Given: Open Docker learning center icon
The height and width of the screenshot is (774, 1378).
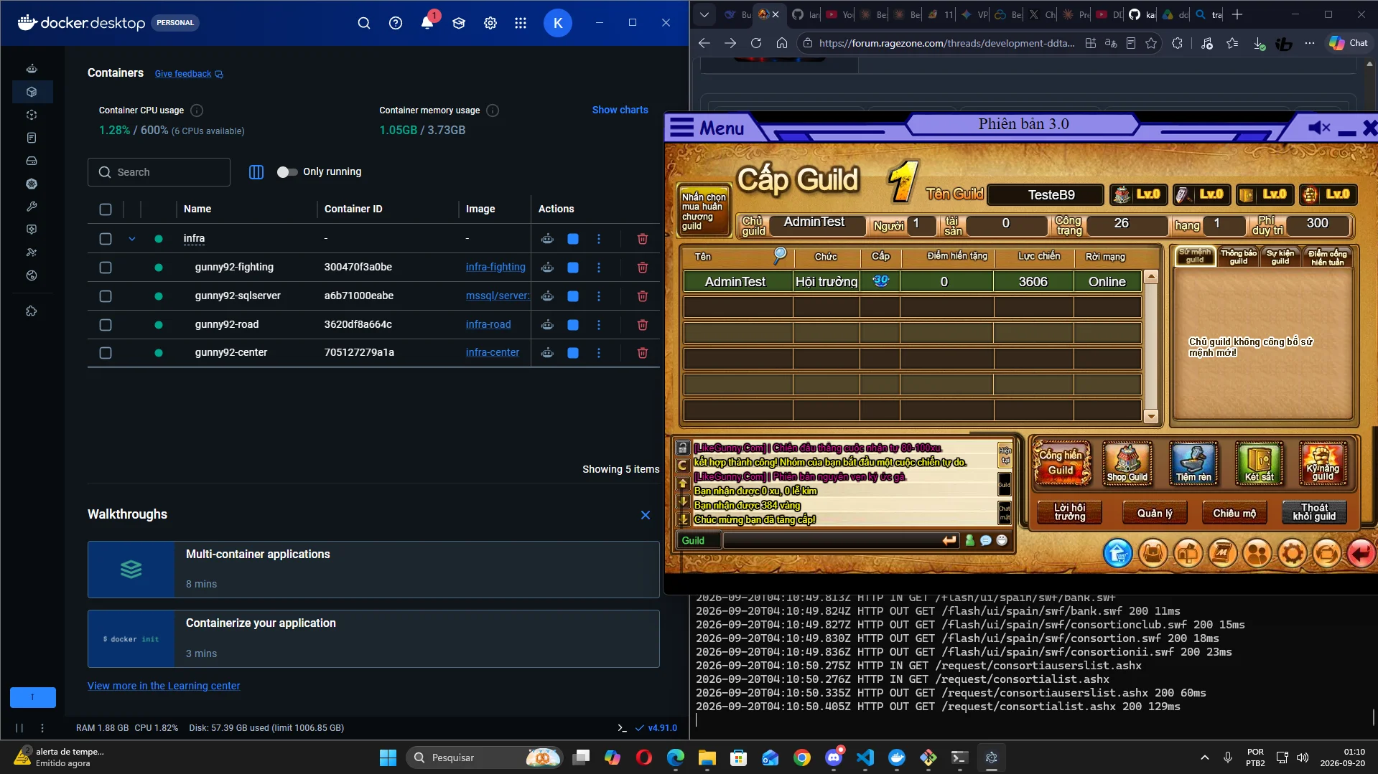Looking at the screenshot, I should click(x=459, y=23).
